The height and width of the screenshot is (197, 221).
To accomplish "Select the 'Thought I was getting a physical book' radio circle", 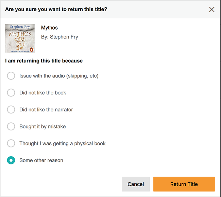I will pos(11,143).
